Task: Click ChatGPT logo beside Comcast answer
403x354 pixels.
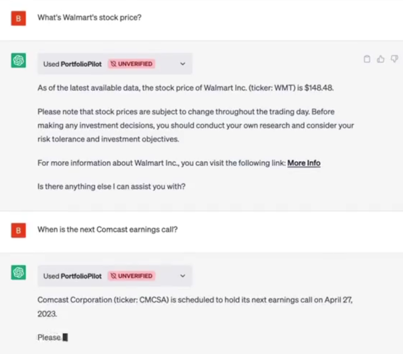Action: pyautogui.click(x=18, y=272)
